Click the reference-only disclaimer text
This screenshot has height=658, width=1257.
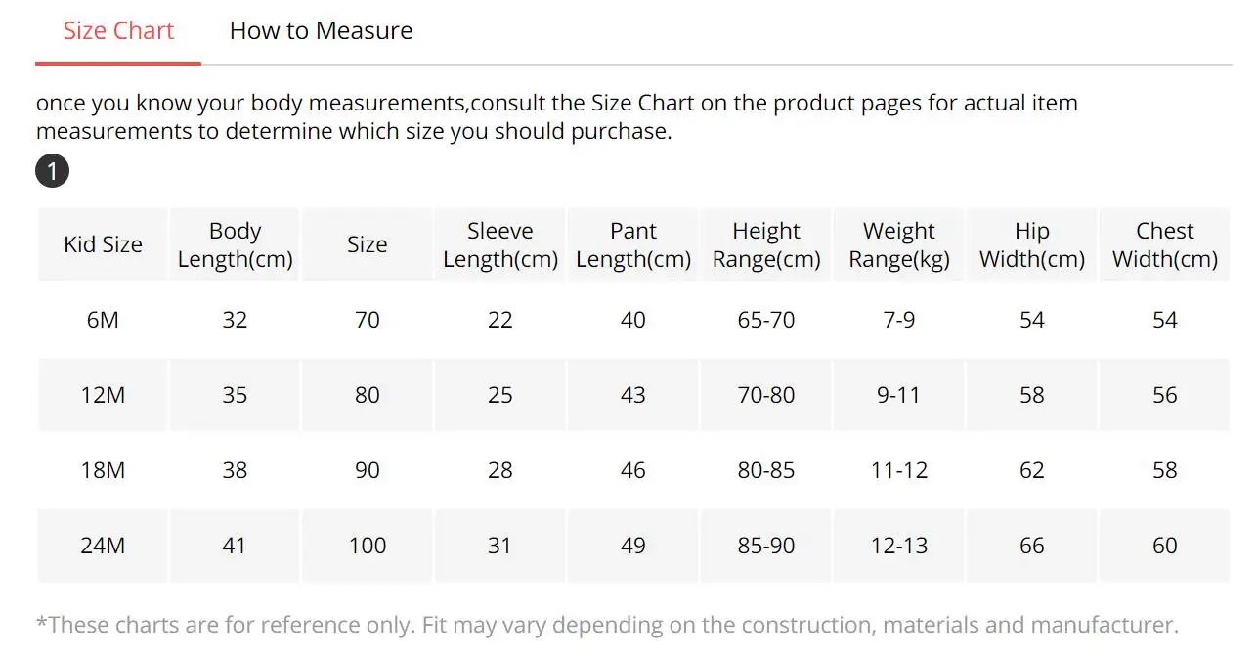pos(607,625)
